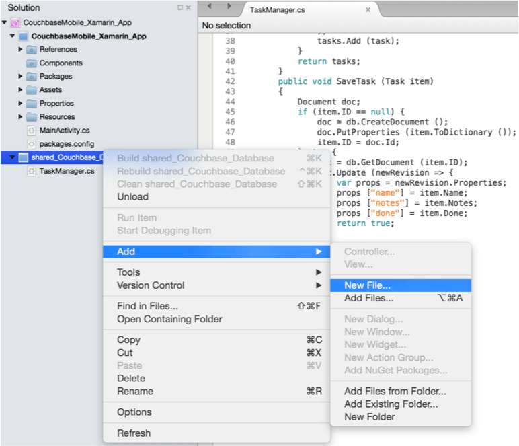
Task: Navigate back with the left arrow
Action: (x=209, y=6)
